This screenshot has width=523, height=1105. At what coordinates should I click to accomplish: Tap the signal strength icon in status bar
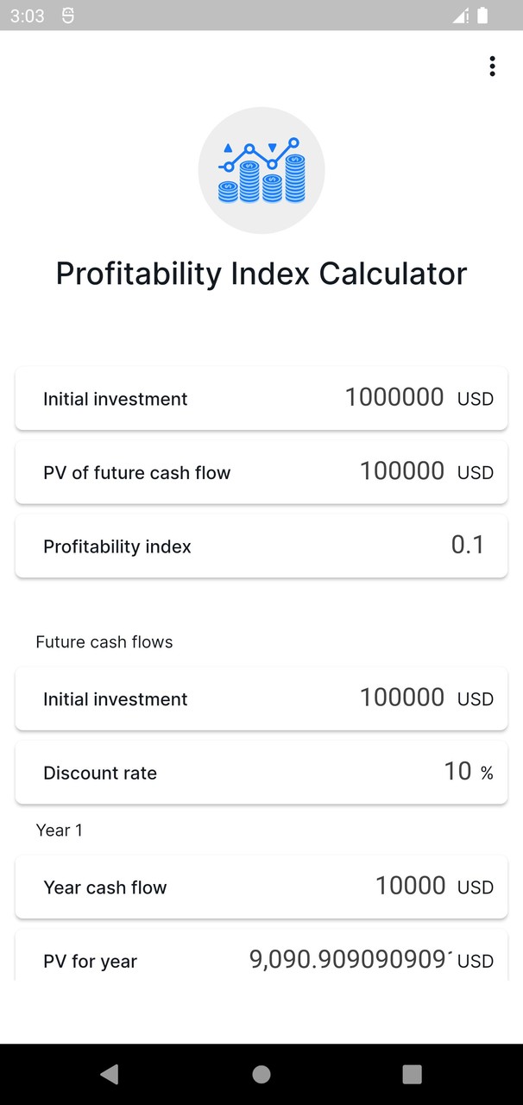pyautogui.click(x=460, y=15)
